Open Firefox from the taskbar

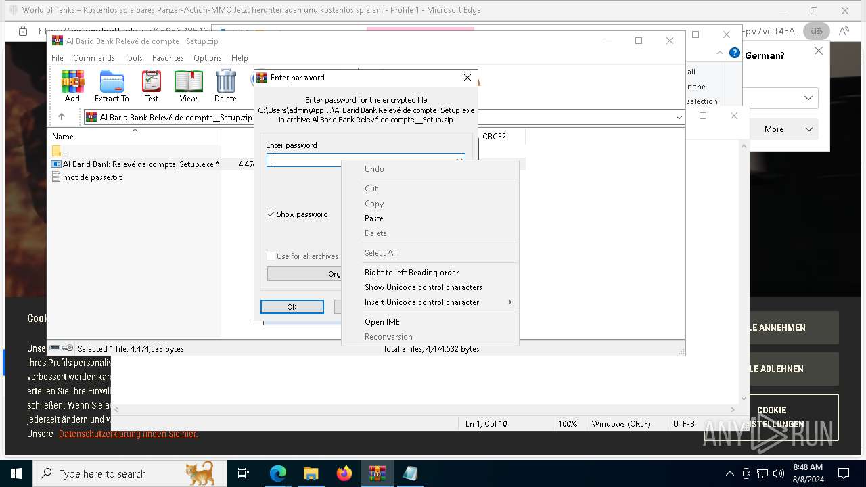[344, 473]
